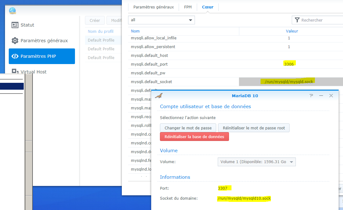Image resolution: width=343 pixels, height=210 pixels.
Task: Sort by Nom du profil column
Action: click(x=101, y=32)
